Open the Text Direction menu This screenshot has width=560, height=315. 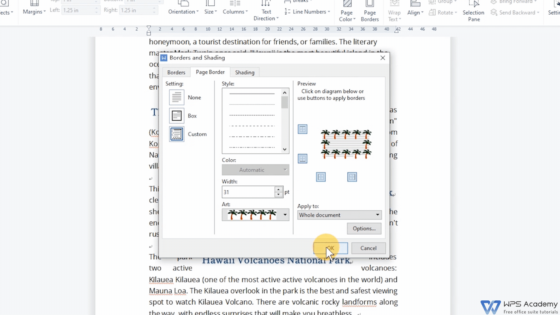coord(266,11)
